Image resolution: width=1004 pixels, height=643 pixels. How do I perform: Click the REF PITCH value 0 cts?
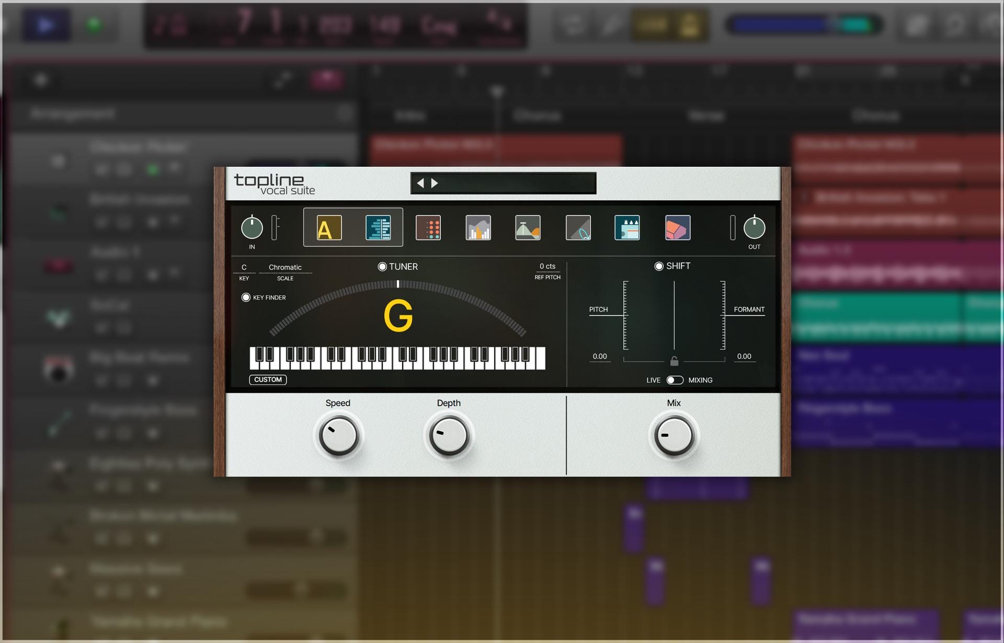click(x=547, y=267)
